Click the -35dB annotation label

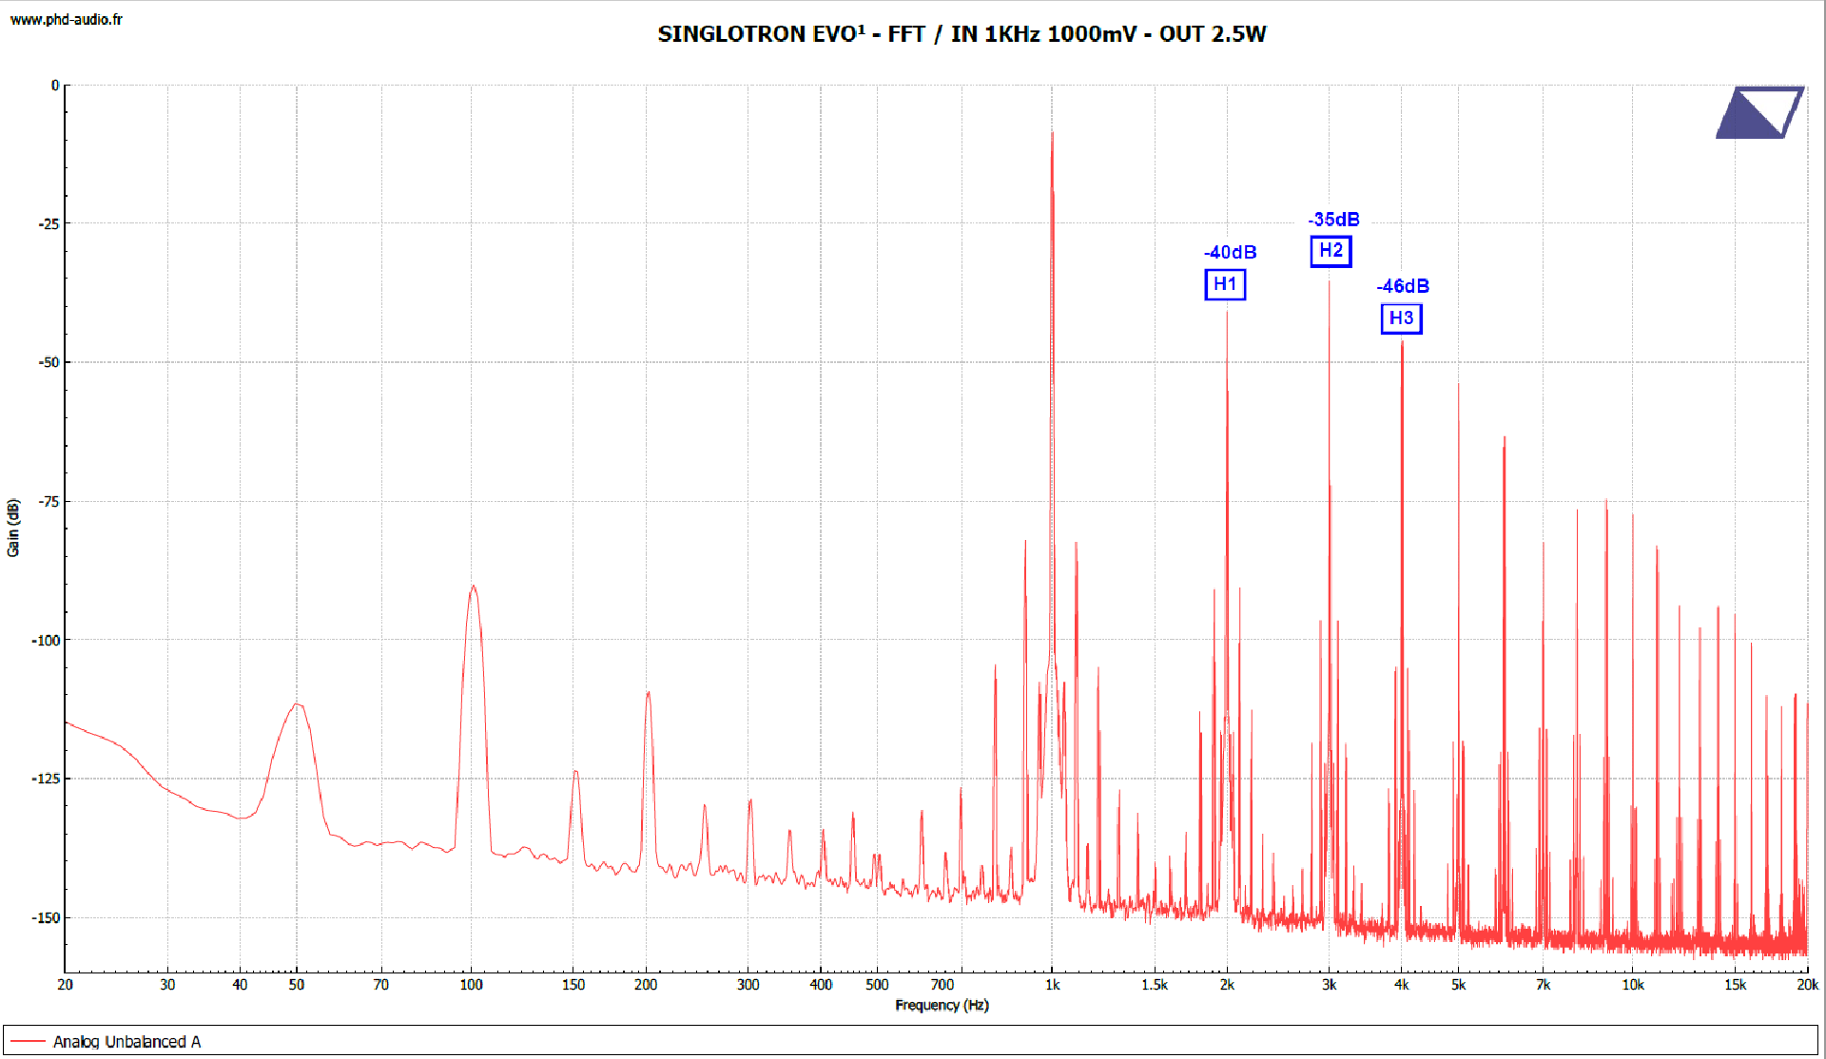point(1333,220)
